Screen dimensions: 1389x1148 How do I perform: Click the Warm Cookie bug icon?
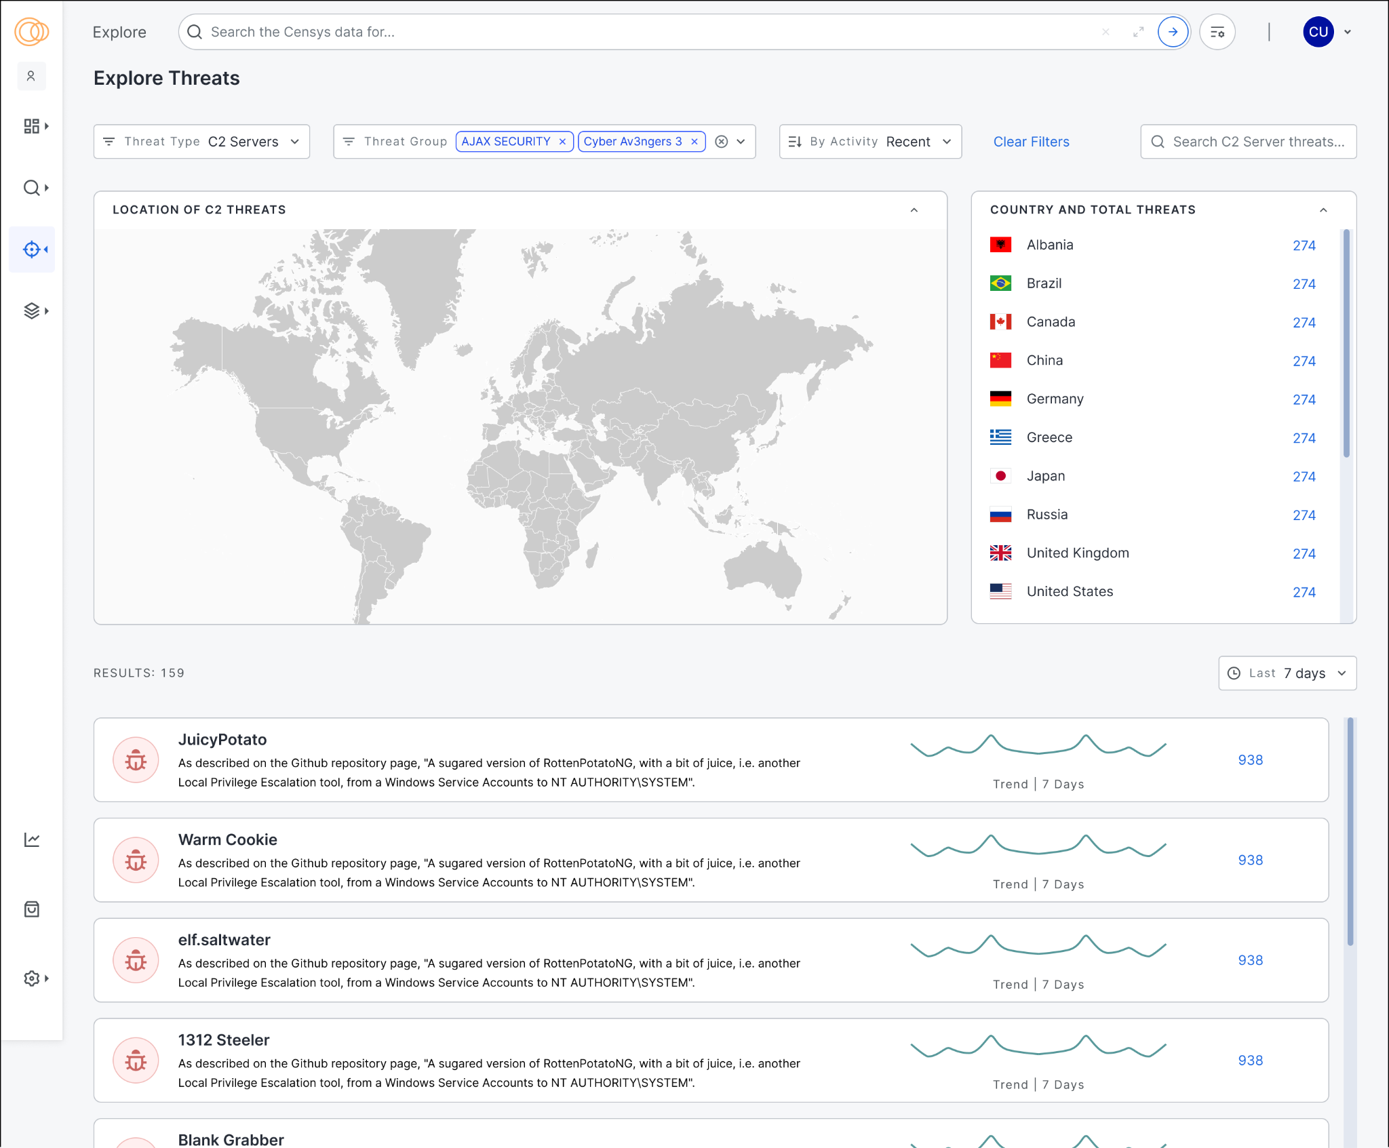pyautogui.click(x=136, y=860)
